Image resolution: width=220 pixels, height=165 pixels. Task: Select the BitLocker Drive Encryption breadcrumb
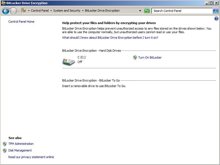point(102,11)
